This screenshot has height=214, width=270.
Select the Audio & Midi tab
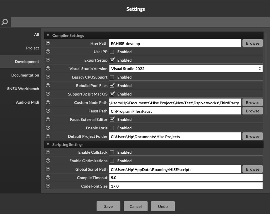pyautogui.click(x=27, y=102)
